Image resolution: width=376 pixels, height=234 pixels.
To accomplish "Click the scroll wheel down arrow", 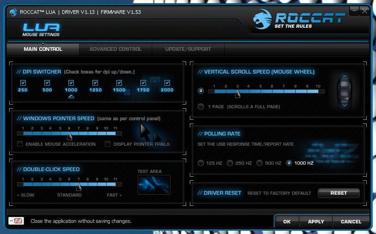I will pos(345,105).
